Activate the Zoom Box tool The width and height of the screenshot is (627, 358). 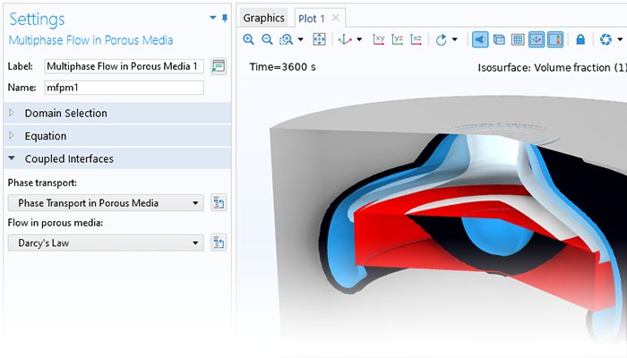pyautogui.click(x=287, y=39)
